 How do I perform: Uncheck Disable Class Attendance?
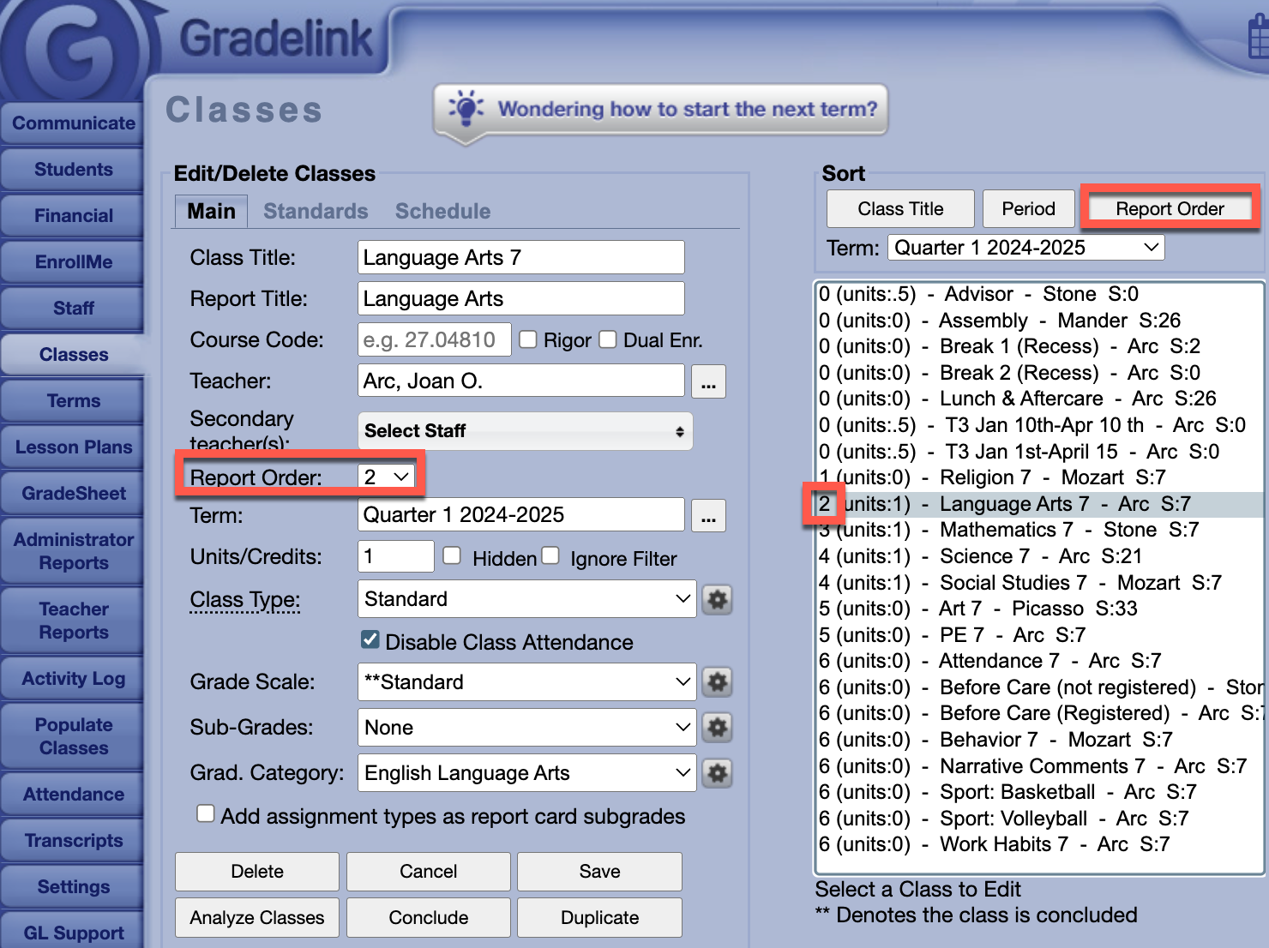370,640
